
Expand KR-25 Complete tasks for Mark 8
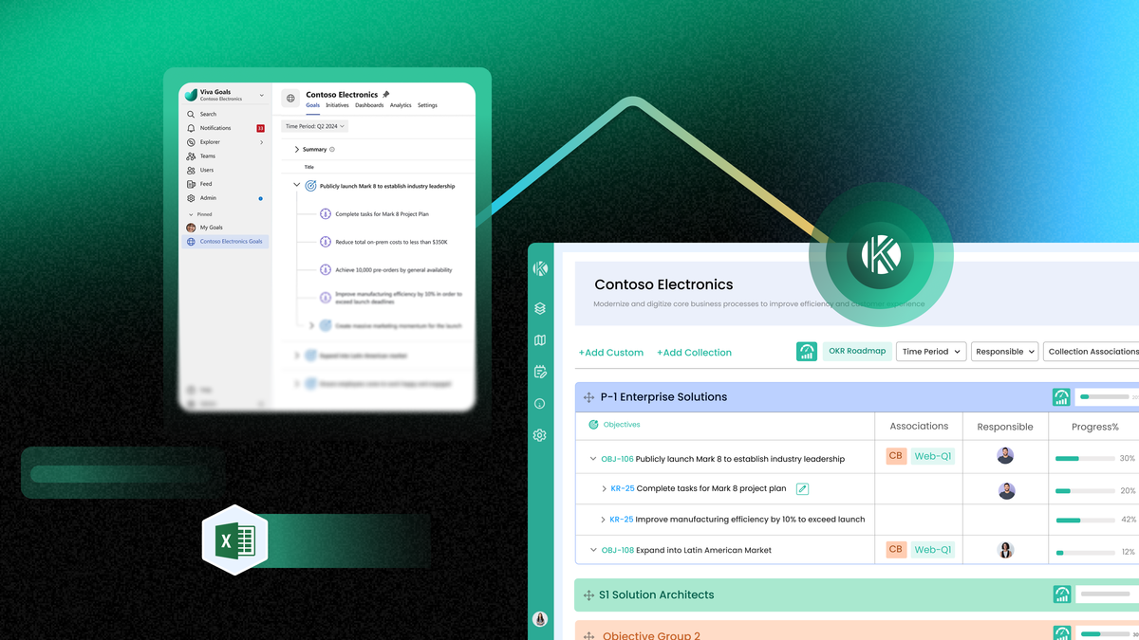604,489
